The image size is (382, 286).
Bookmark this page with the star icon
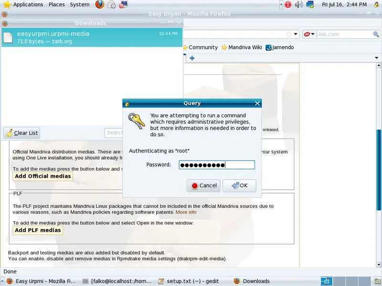click(289, 34)
